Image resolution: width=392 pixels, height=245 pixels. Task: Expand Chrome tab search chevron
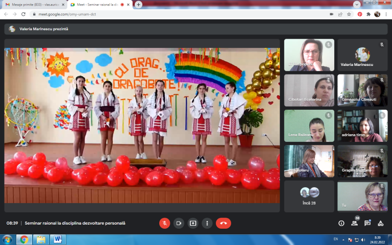357,4
